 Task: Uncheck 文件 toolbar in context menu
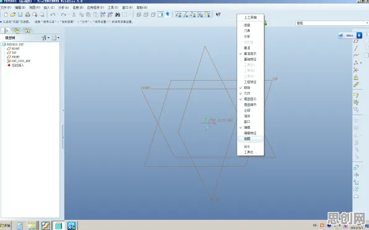point(250,94)
